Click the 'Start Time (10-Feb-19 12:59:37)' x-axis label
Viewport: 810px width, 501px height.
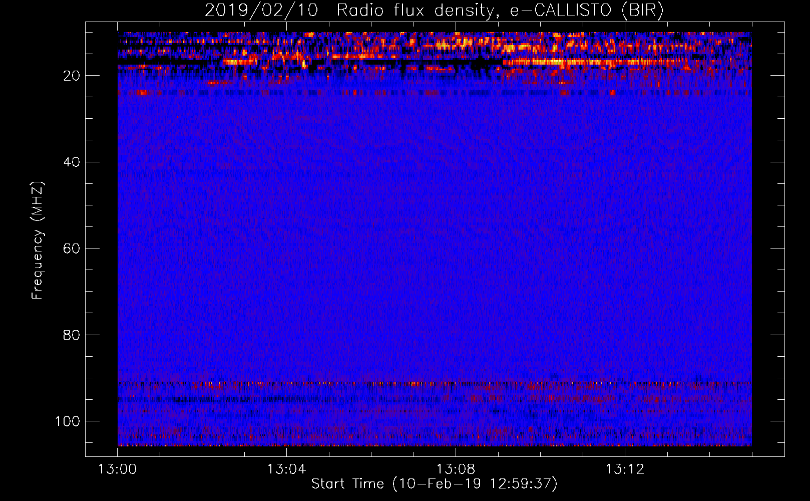pos(434,484)
